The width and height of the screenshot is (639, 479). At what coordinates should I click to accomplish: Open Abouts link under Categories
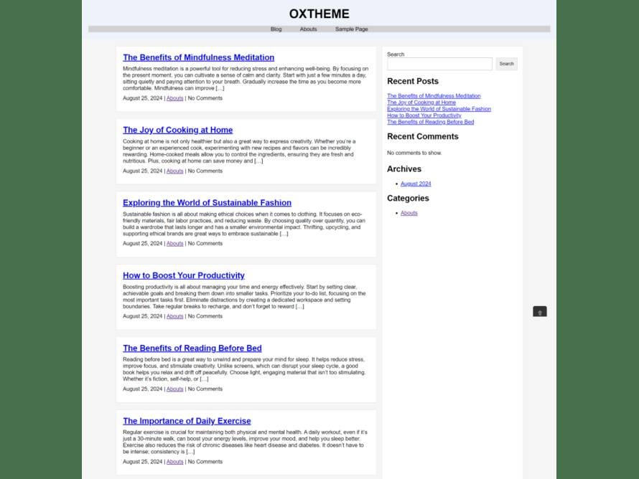tap(409, 213)
